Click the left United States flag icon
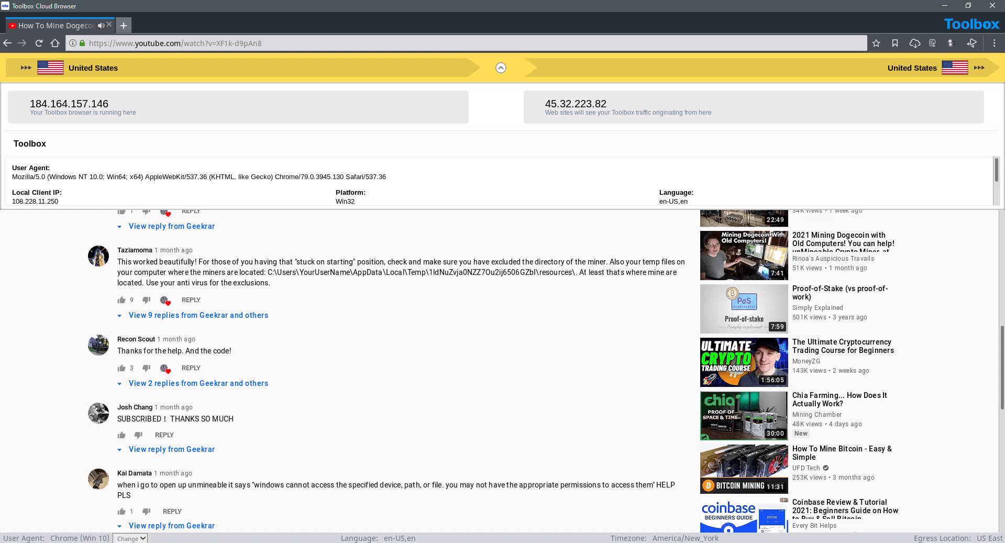Screen dimensions: 1005x543 (x=50, y=68)
